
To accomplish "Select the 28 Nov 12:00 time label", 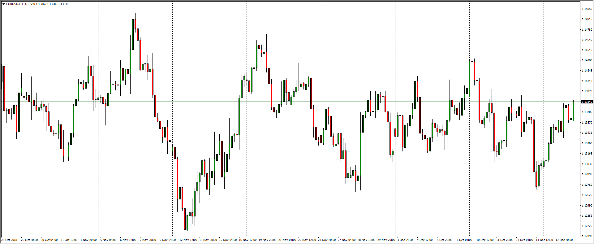I will 367,240.
